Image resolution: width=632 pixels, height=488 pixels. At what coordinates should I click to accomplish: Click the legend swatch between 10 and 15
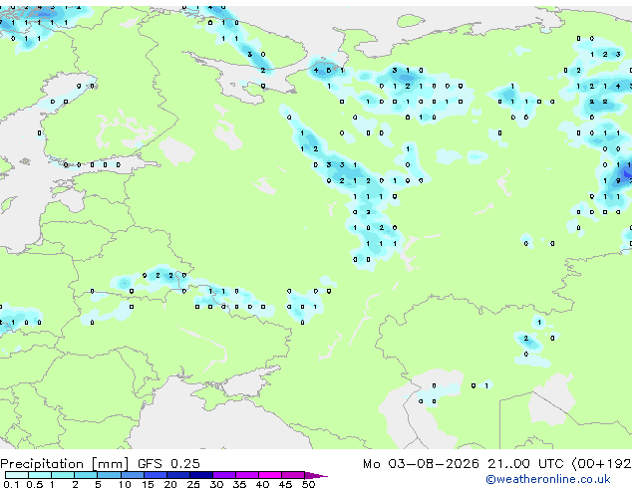[133, 475]
